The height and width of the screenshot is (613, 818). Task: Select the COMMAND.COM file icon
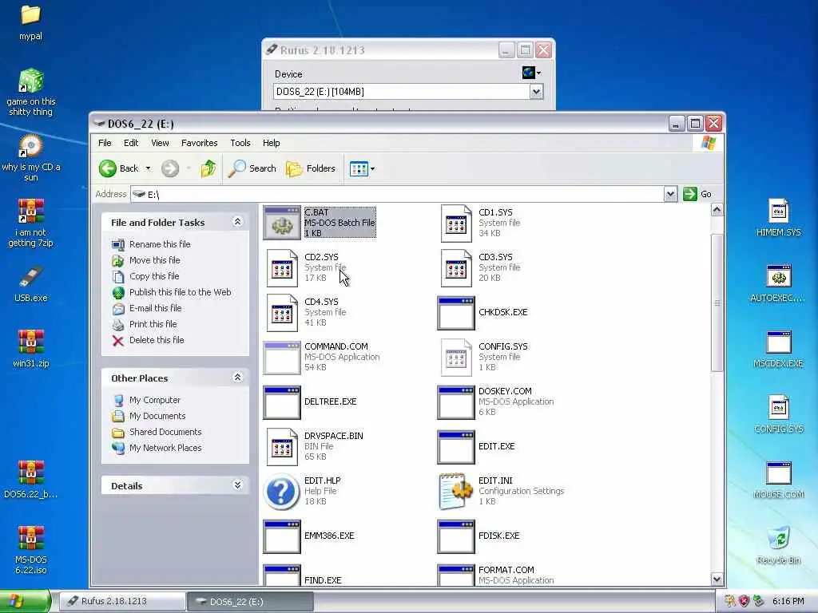tap(282, 358)
